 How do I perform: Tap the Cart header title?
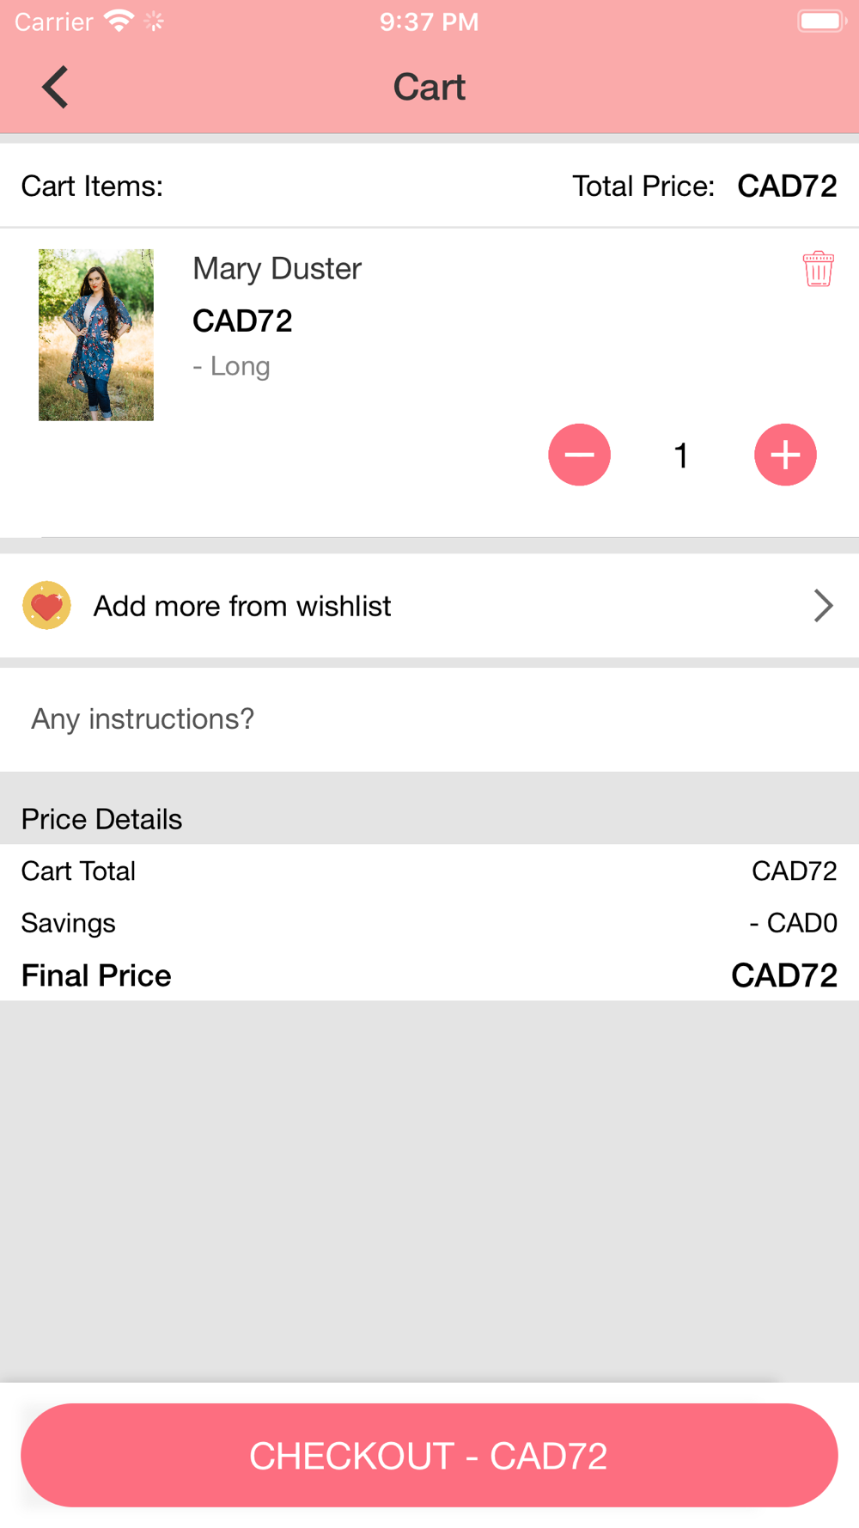429,87
